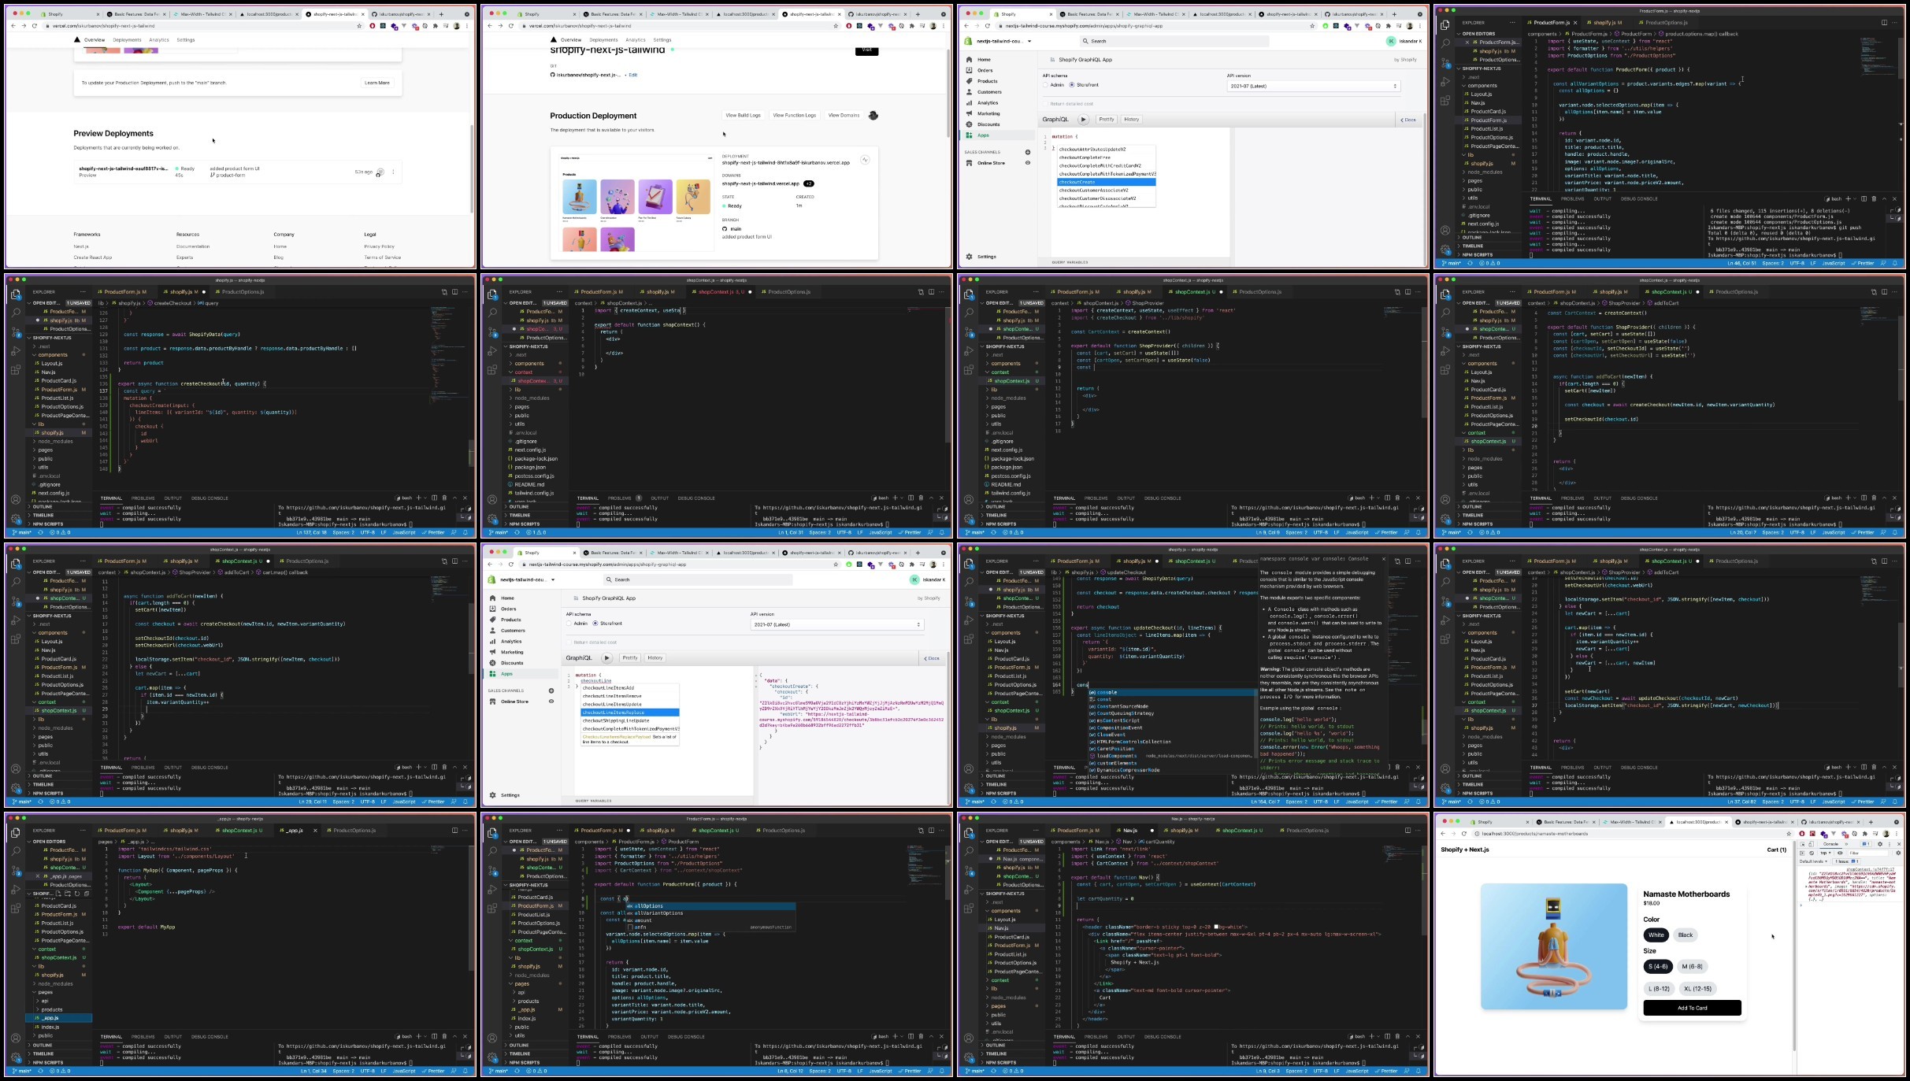Click the console Filter input field
This screenshot has width=1910, height=1081.
click(1868, 853)
